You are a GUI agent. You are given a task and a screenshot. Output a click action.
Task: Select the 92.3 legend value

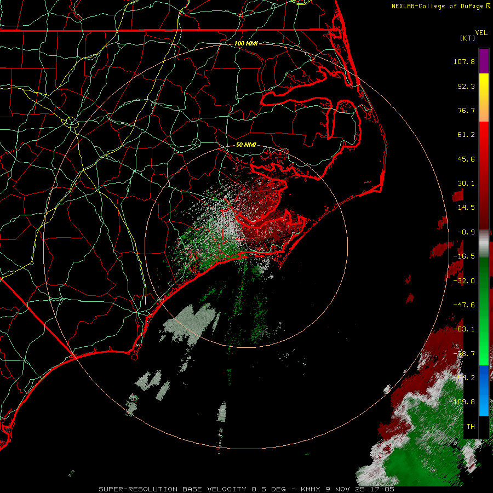[466, 86]
